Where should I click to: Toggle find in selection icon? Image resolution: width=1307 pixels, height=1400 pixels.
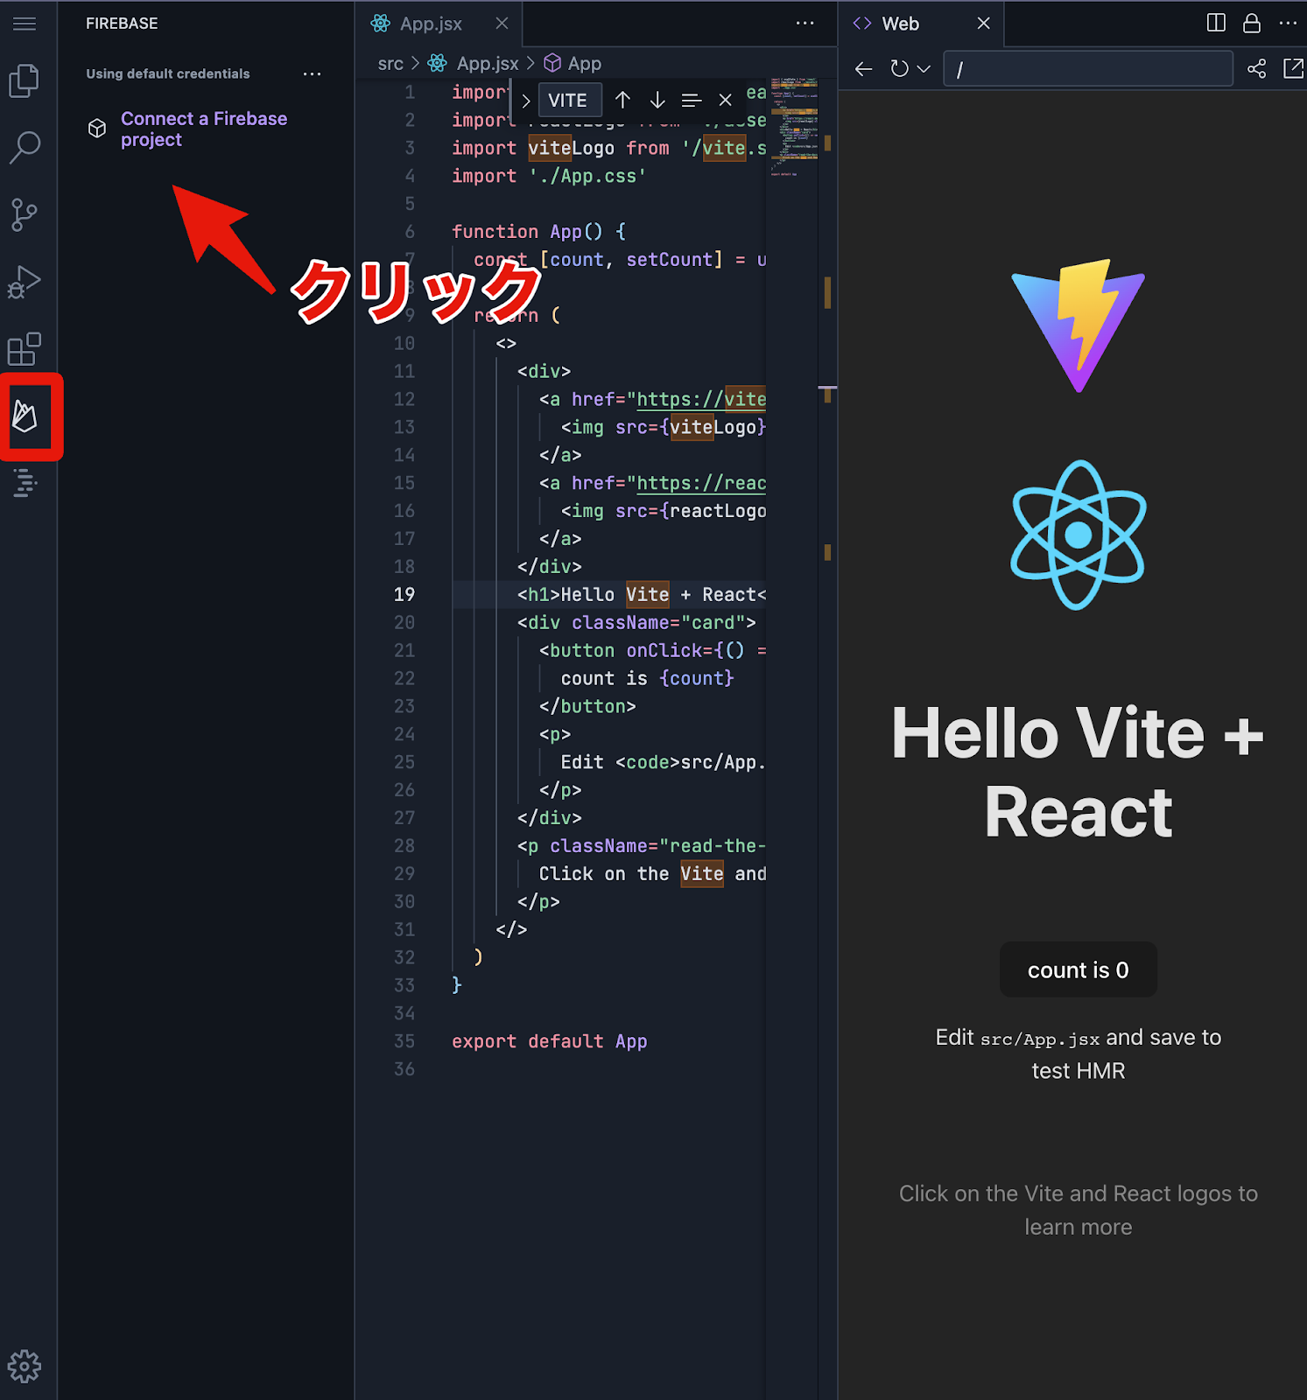click(x=692, y=101)
